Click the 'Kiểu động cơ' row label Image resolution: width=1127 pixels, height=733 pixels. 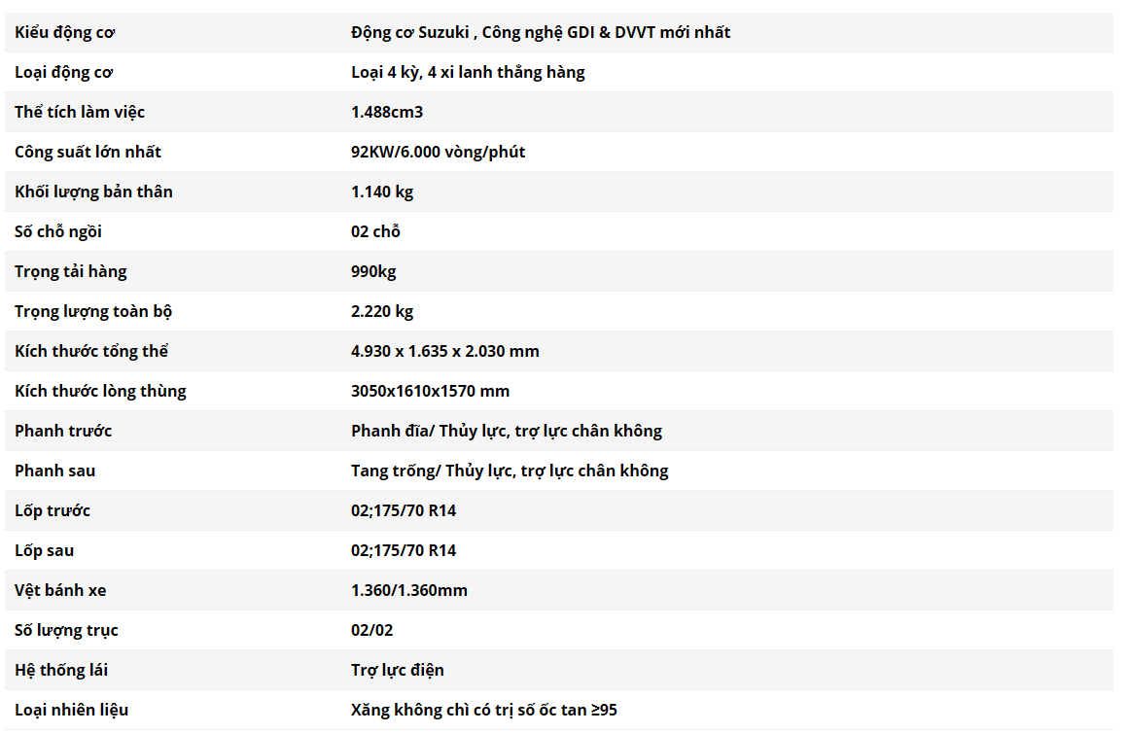click(64, 32)
